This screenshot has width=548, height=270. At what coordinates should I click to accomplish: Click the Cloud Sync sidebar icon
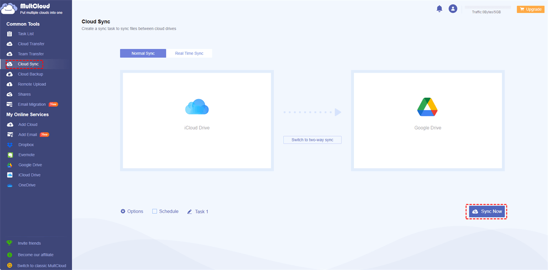coord(10,64)
